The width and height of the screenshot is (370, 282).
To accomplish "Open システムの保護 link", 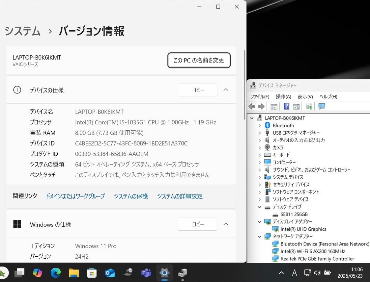I will 131,196.
